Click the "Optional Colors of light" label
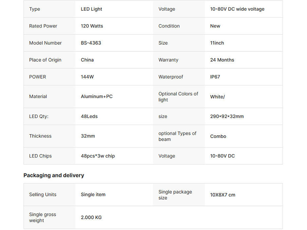This screenshot has height=230, width=307. coord(178,97)
